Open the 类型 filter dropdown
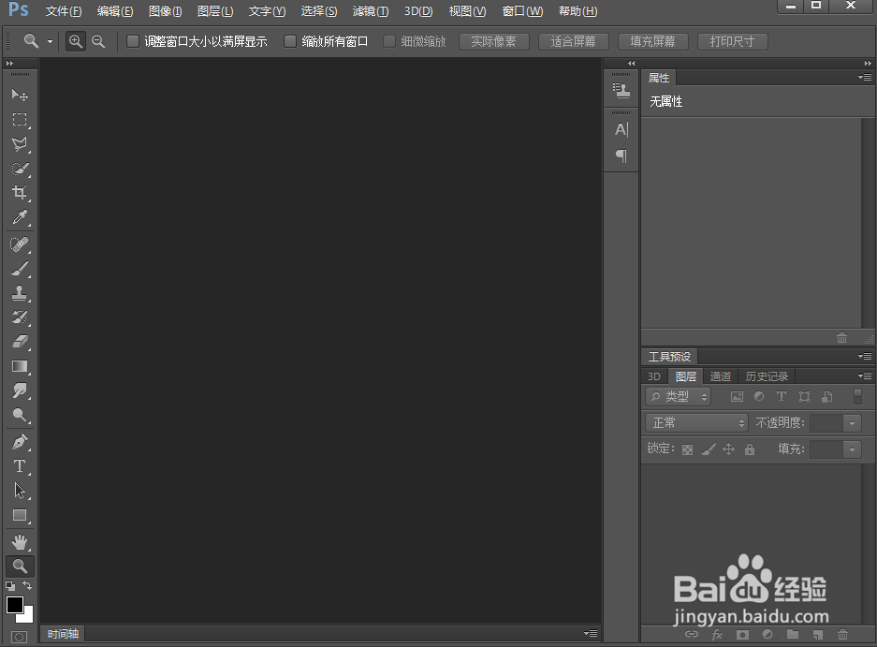Screen dimensions: 877x647 pos(678,396)
